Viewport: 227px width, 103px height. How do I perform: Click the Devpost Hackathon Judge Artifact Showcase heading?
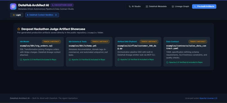point(53,29)
